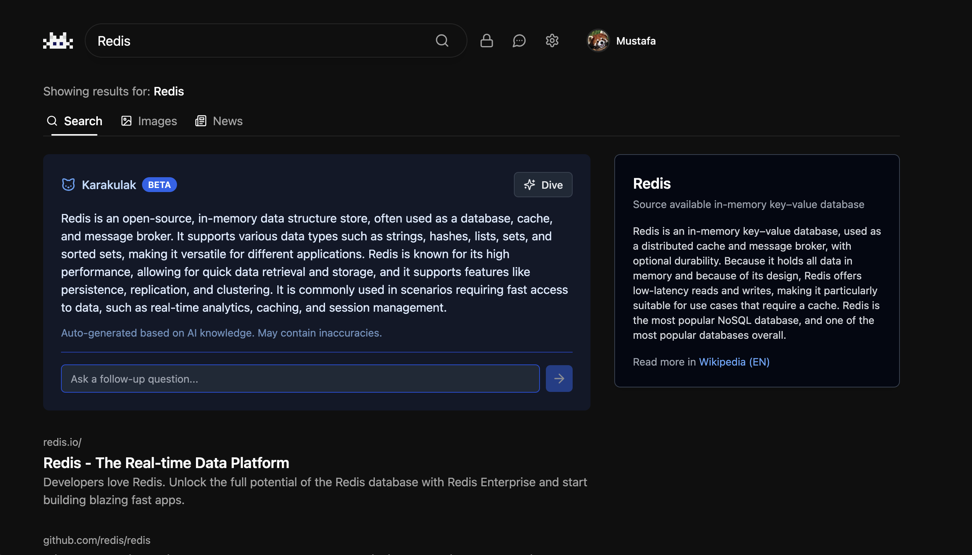Click 'Showing results for: Redis' text

pyautogui.click(x=114, y=91)
